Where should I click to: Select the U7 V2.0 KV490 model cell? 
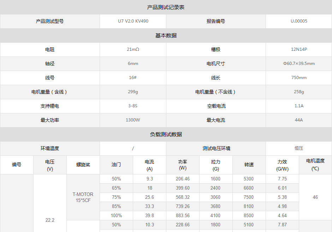pos(133,21)
